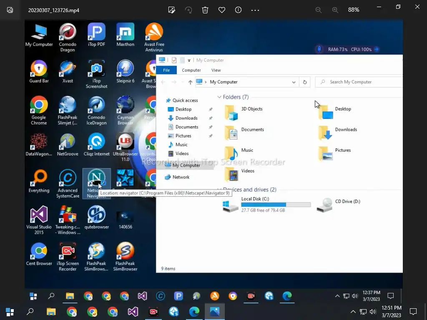Image resolution: width=427 pixels, height=320 pixels.
Task: Select the Sleipnir 6 desktop icon
Action: pyautogui.click(x=125, y=72)
